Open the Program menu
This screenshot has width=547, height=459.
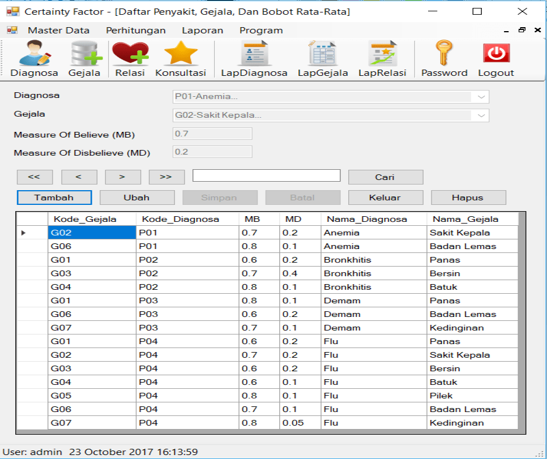pyautogui.click(x=261, y=31)
